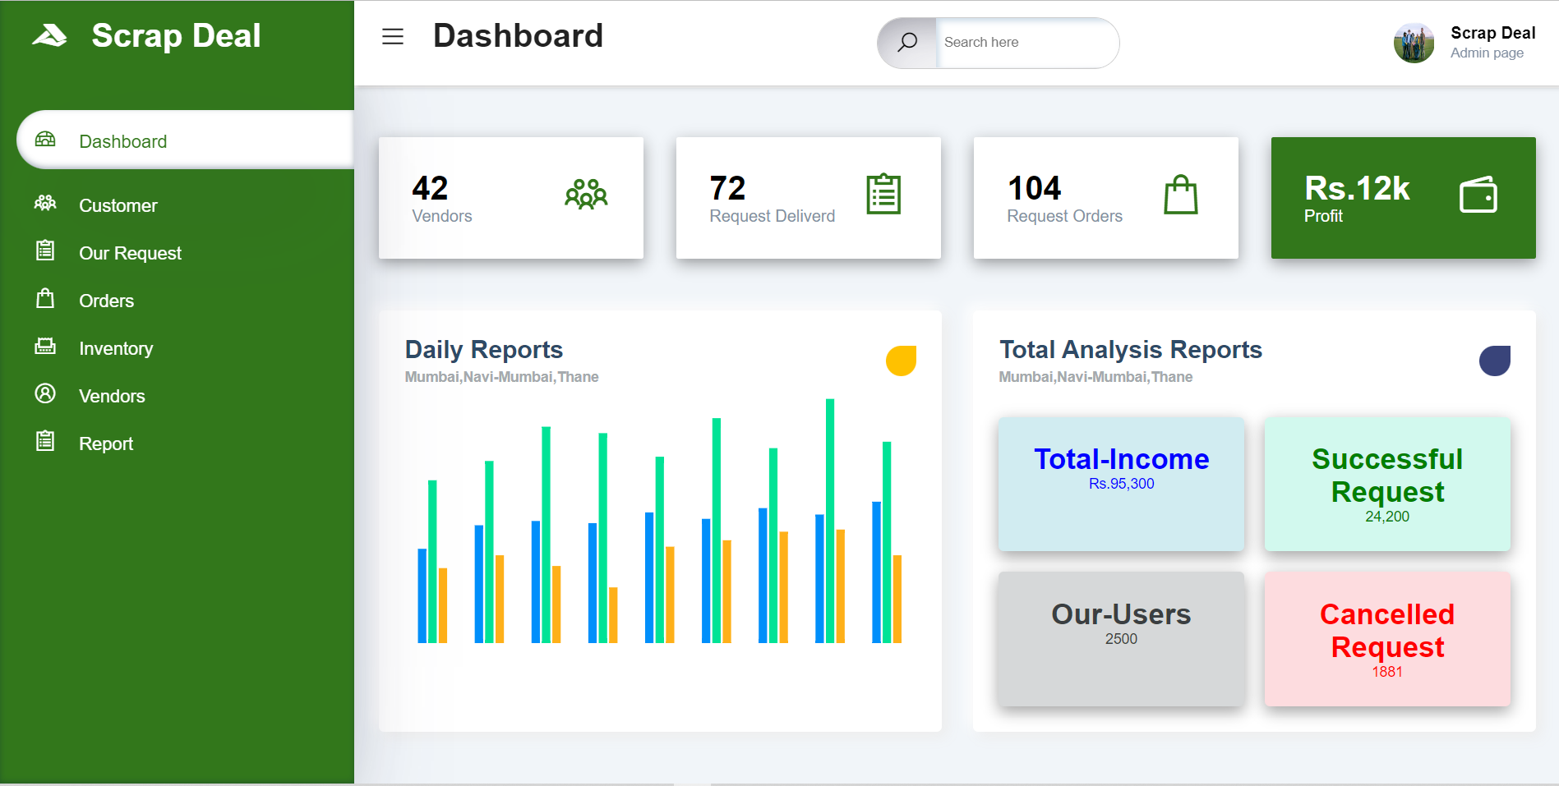Click the Scrap Deal admin name
The width and height of the screenshot is (1559, 786).
tap(1492, 33)
